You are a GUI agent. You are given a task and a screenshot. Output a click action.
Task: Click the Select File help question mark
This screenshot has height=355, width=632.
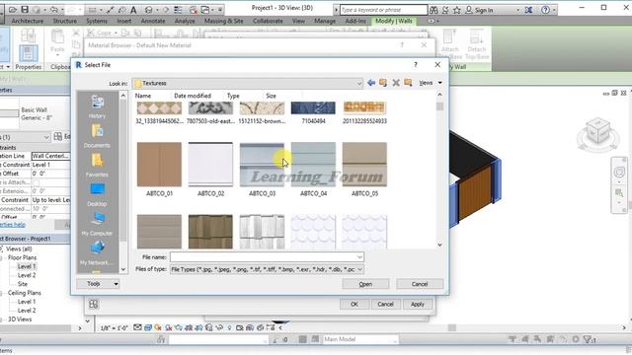(x=416, y=65)
